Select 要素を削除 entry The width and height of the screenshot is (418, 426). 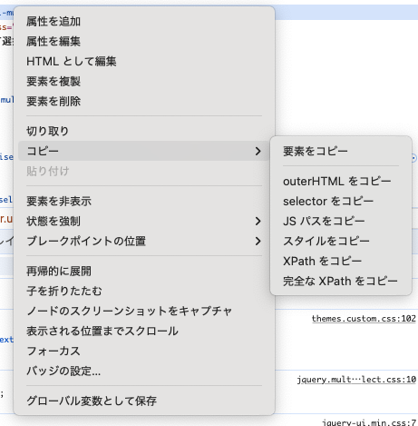144,102
